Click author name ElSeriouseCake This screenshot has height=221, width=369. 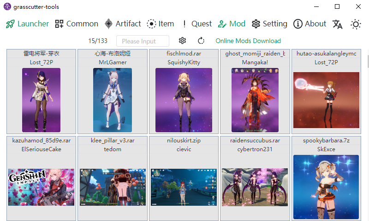coord(41,149)
